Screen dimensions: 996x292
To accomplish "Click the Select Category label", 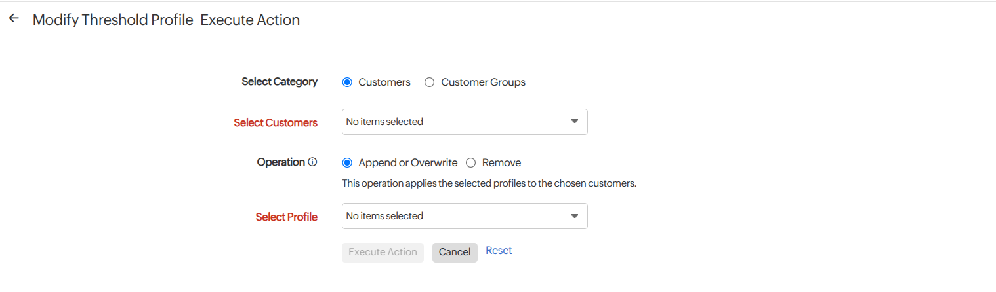I will (x=280, y=82).
